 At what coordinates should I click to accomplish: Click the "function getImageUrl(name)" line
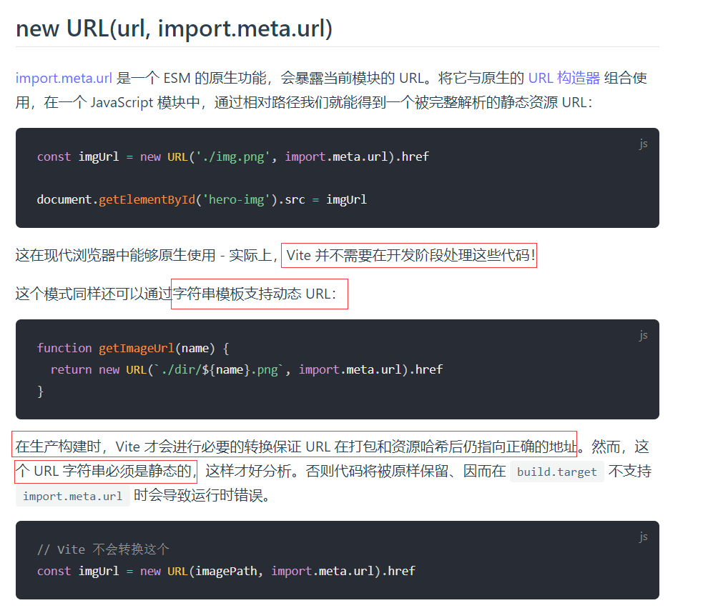132,348
